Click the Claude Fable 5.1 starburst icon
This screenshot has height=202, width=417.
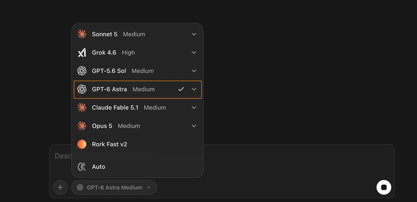(82, 107)
